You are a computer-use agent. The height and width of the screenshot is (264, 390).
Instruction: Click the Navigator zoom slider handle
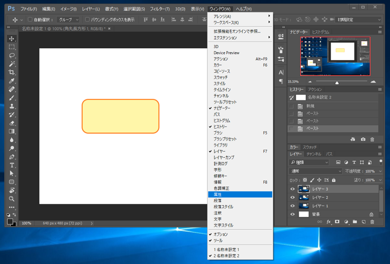(x=337, y=83)
